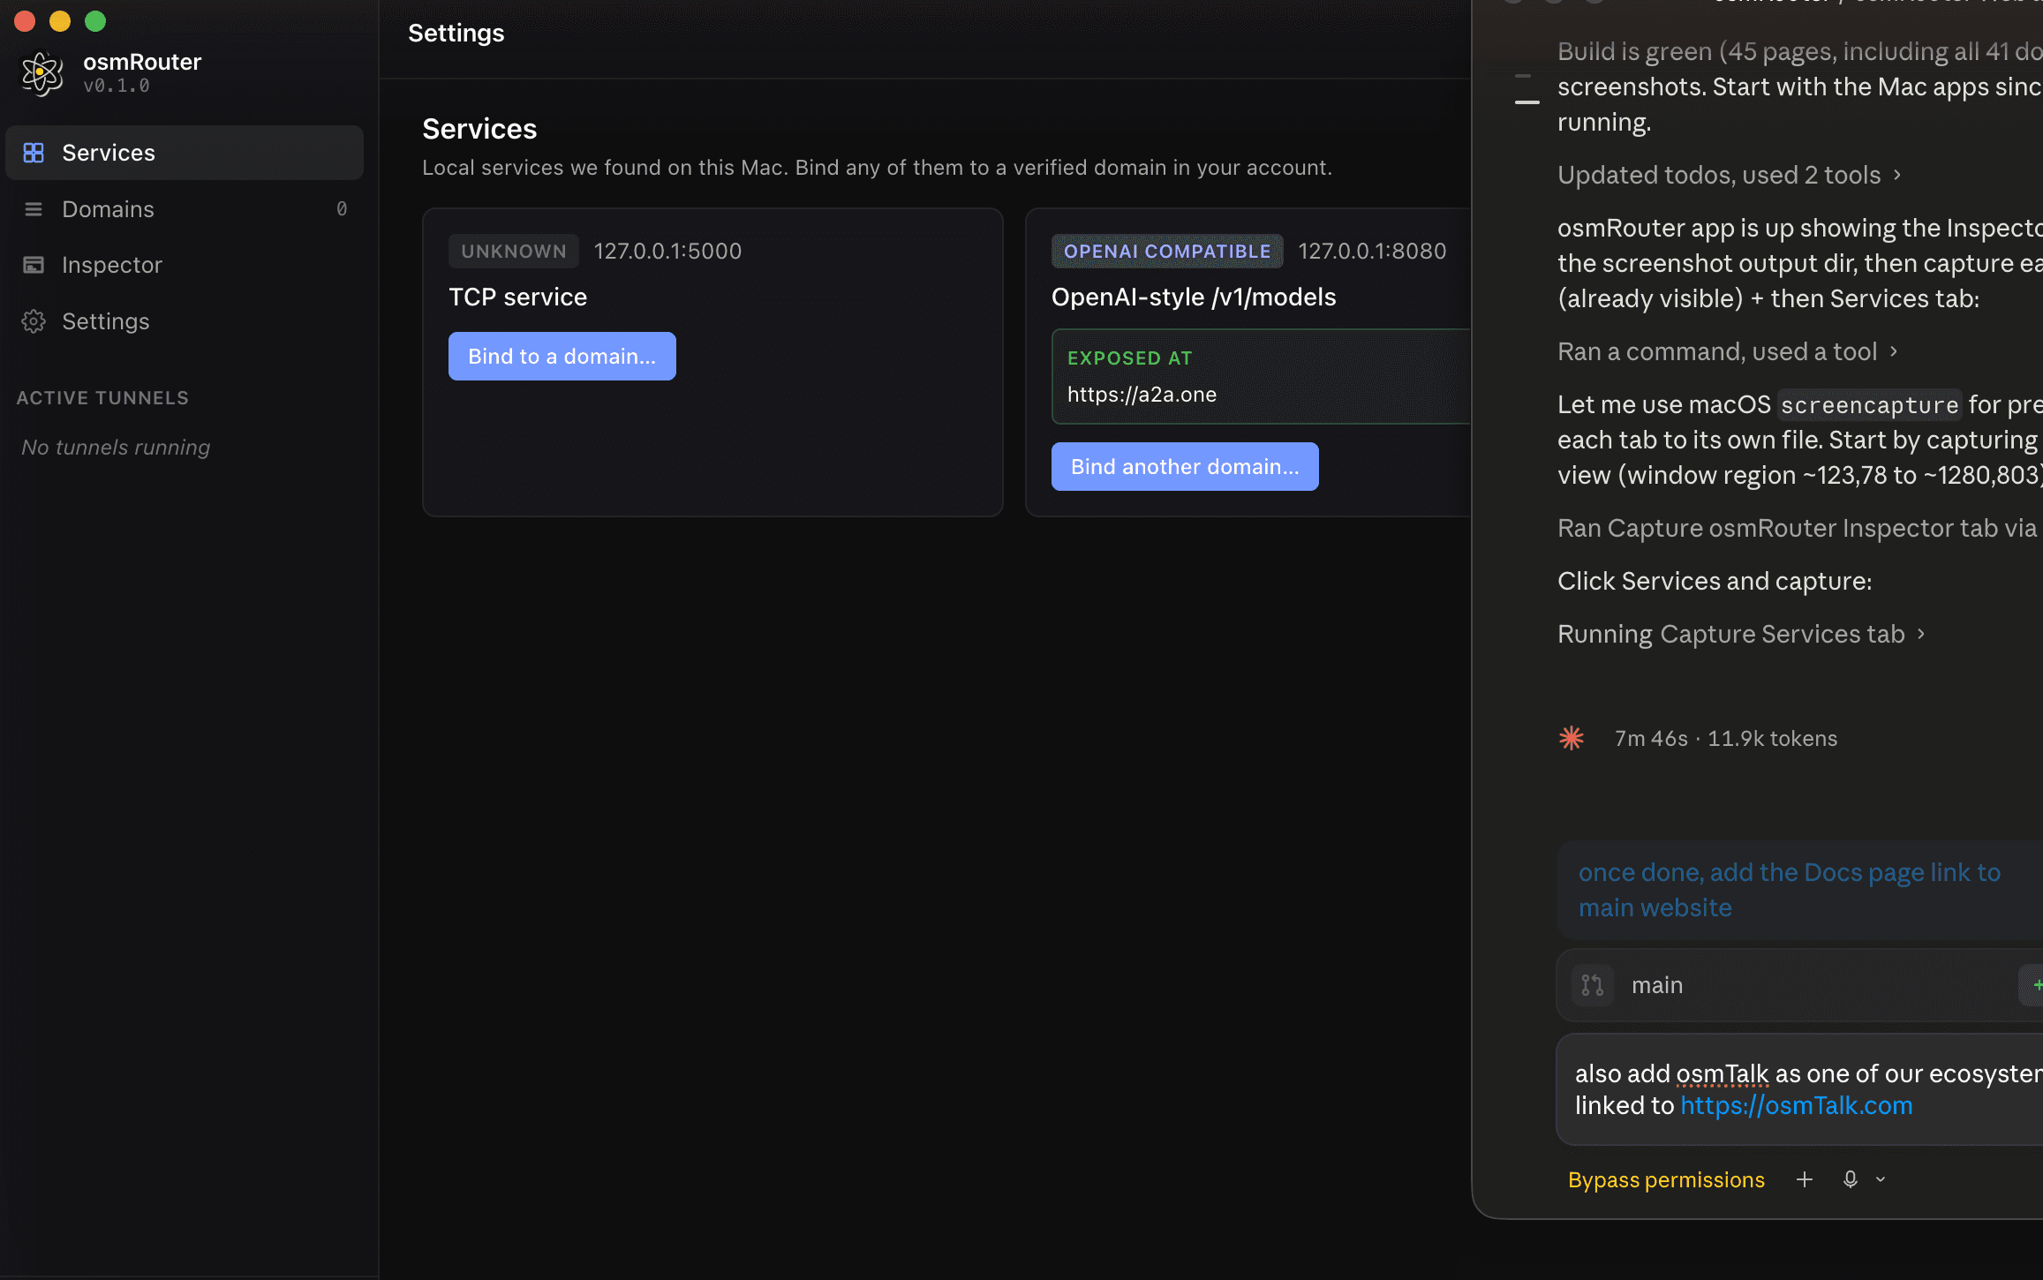This screenshot has height=1280, width=2043.
Task: Expand "Running Capture Services tab" step
Action: pyautogui.click(x=1741, y=634)
